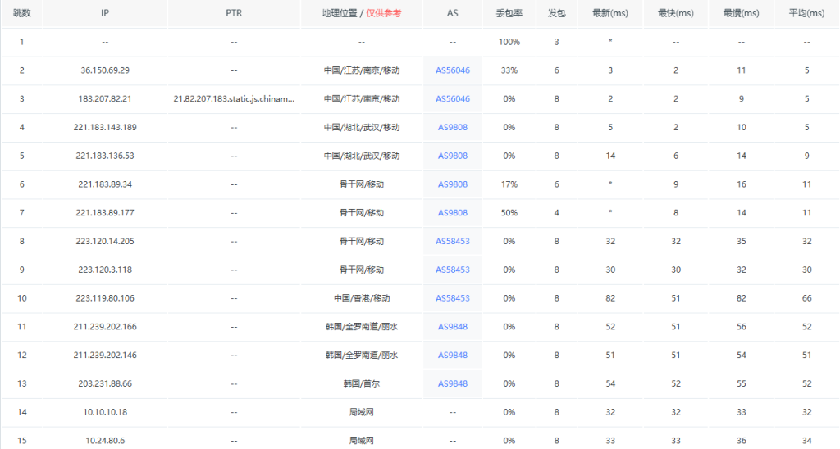The image size is (840, 449).
Task: Select IP address 223.119.80.106
Action: click(x=105, y=298)
